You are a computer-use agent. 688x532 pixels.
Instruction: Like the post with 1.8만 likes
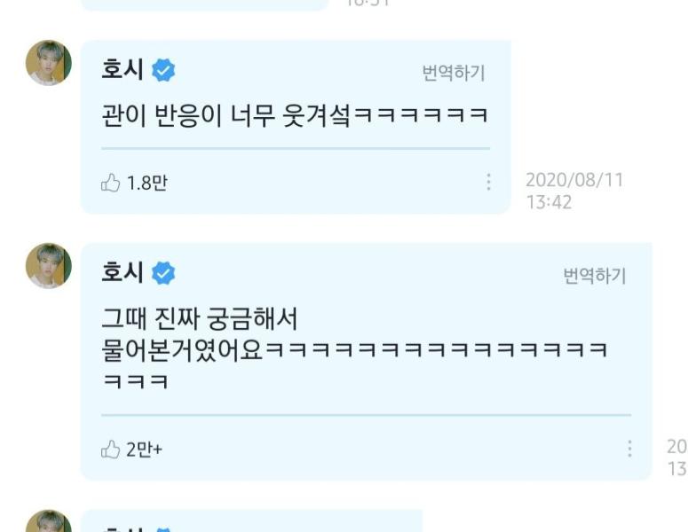click(110, 183)
